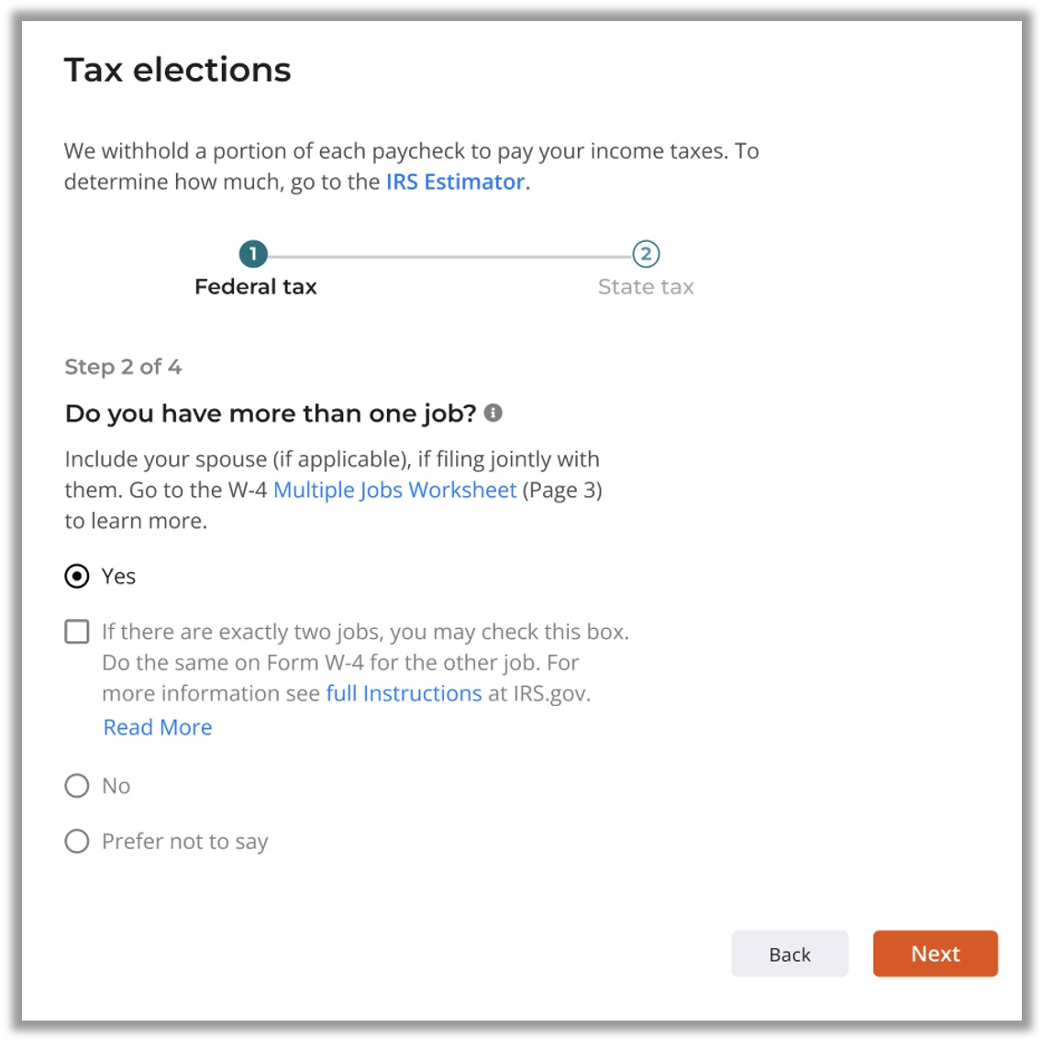Expand the Read More text
The image size is (1042, 1049).
158,728
